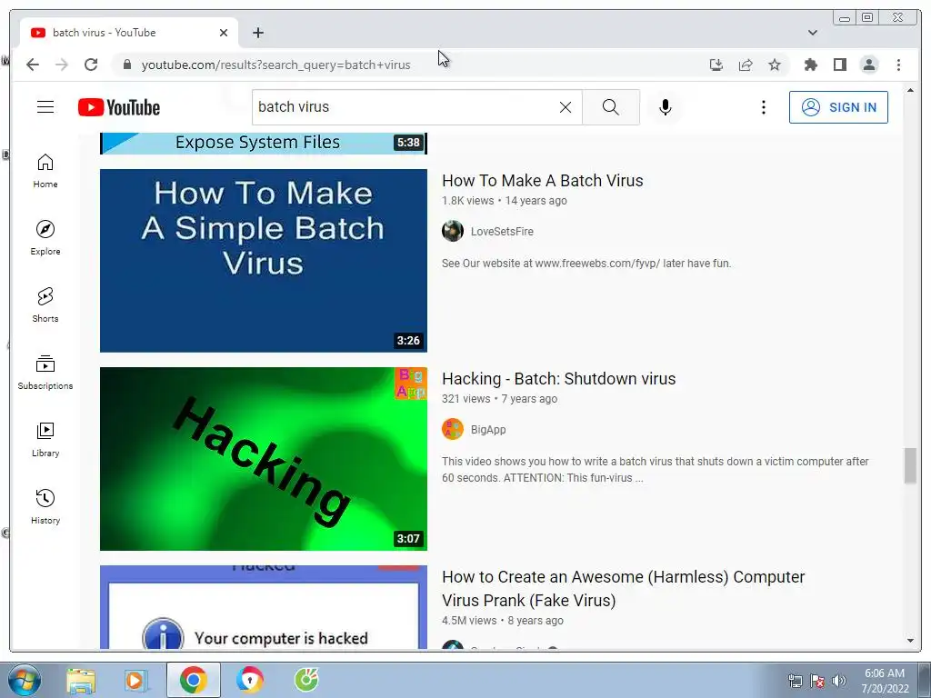The image size is (931, 698).
Task: Click Expose System Files thumbnail
Action: [x=263, y=143]
